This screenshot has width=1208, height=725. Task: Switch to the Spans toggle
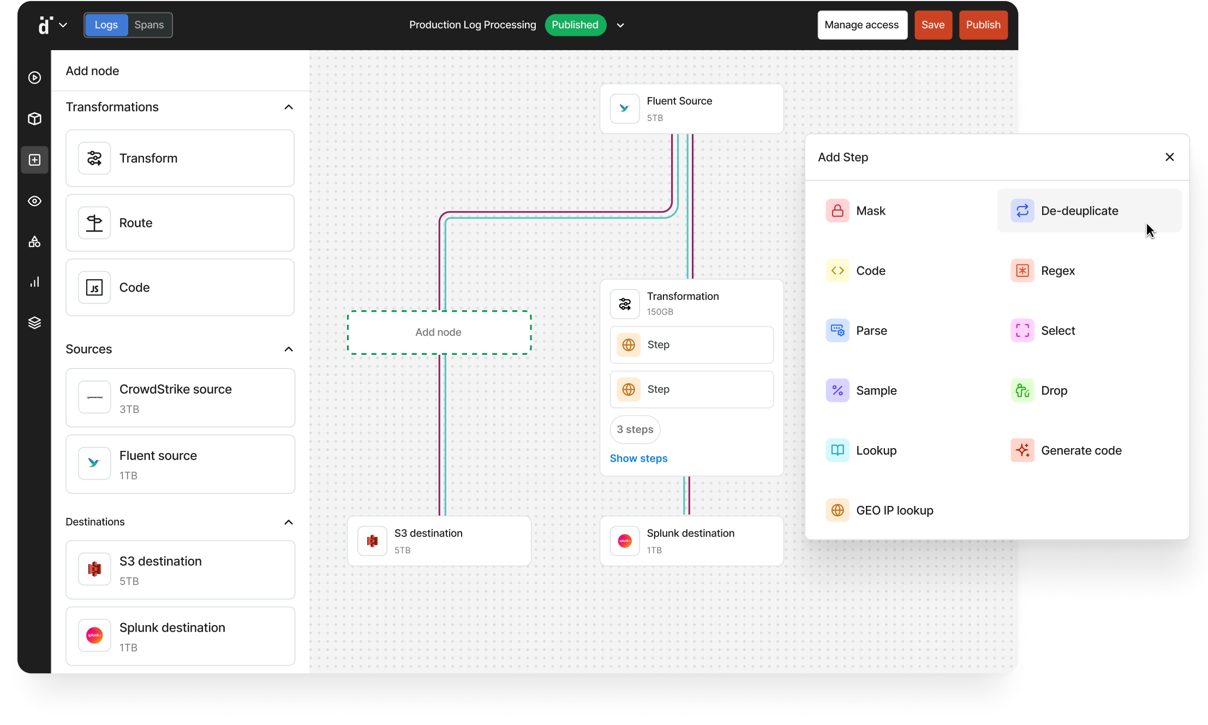(x=149, y=25)
